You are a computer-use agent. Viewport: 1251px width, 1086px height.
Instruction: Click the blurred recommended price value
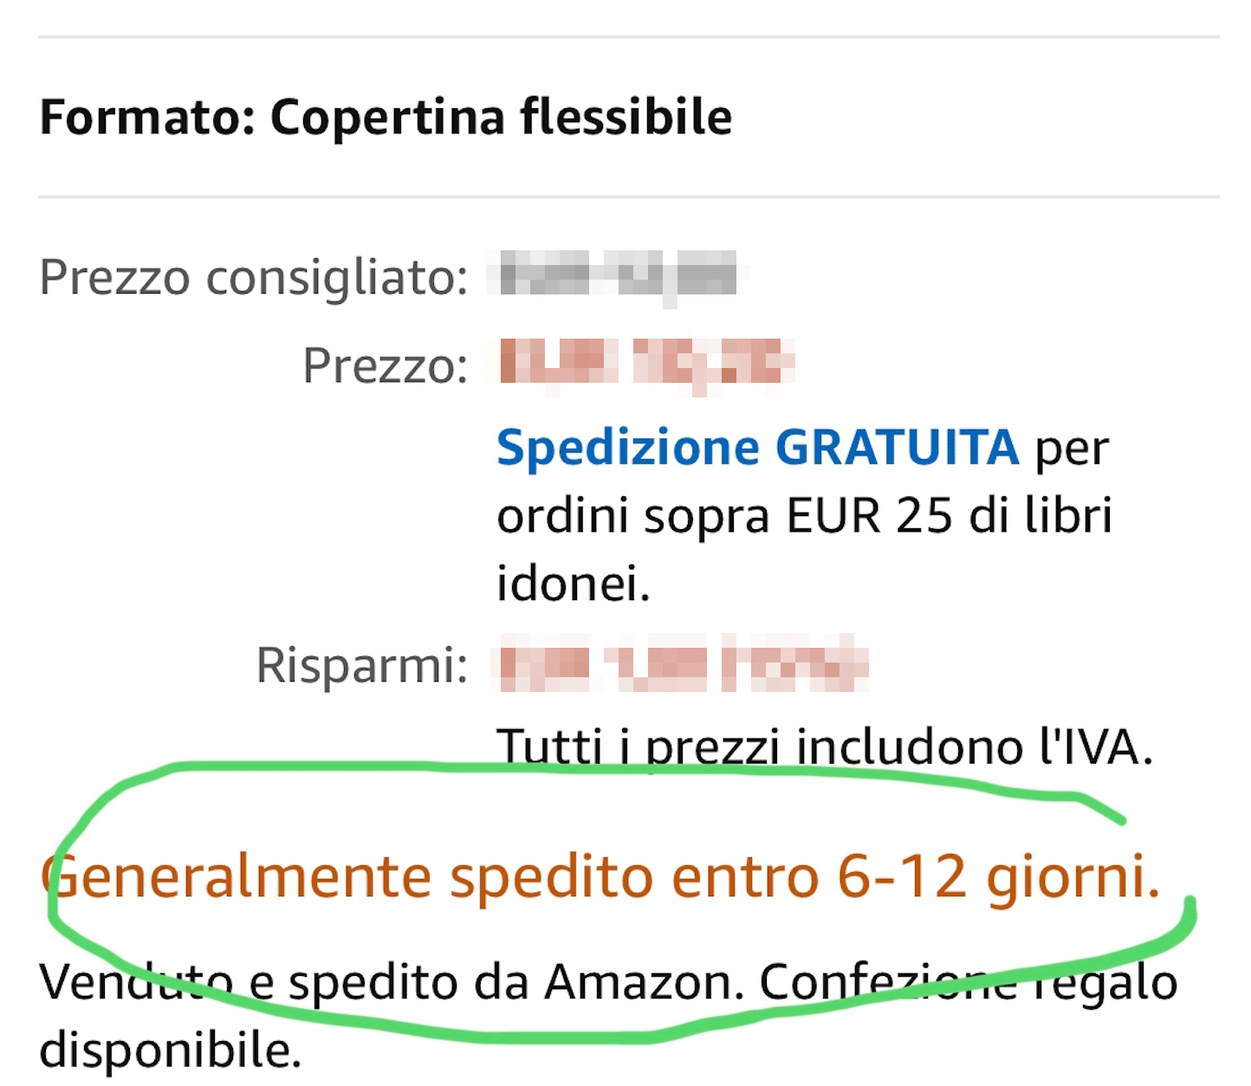[x=618, y=277]
